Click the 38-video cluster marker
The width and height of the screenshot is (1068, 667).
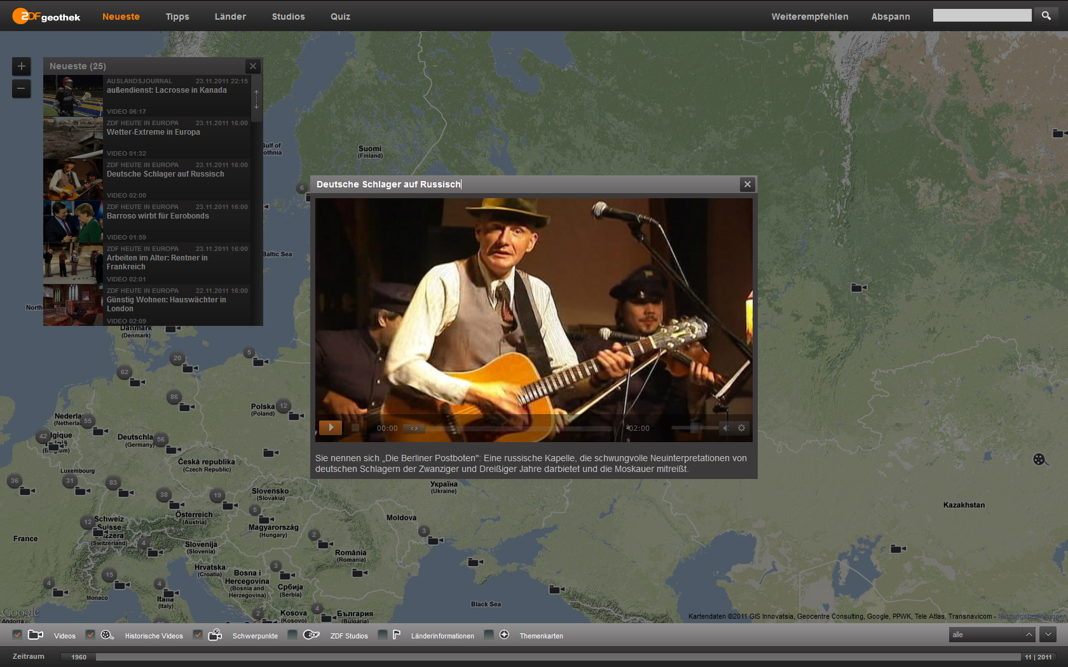[x=164, y=495]
